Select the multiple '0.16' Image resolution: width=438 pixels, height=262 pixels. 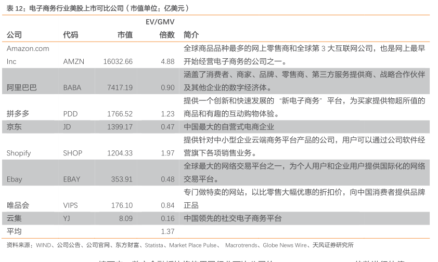click(168, 218)
